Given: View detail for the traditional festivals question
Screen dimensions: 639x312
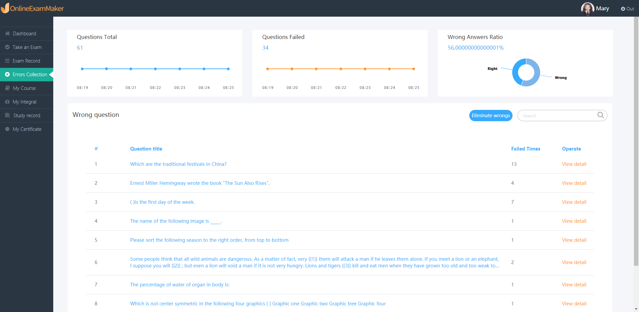Looking at the screenshot, I should pos(574,164).
